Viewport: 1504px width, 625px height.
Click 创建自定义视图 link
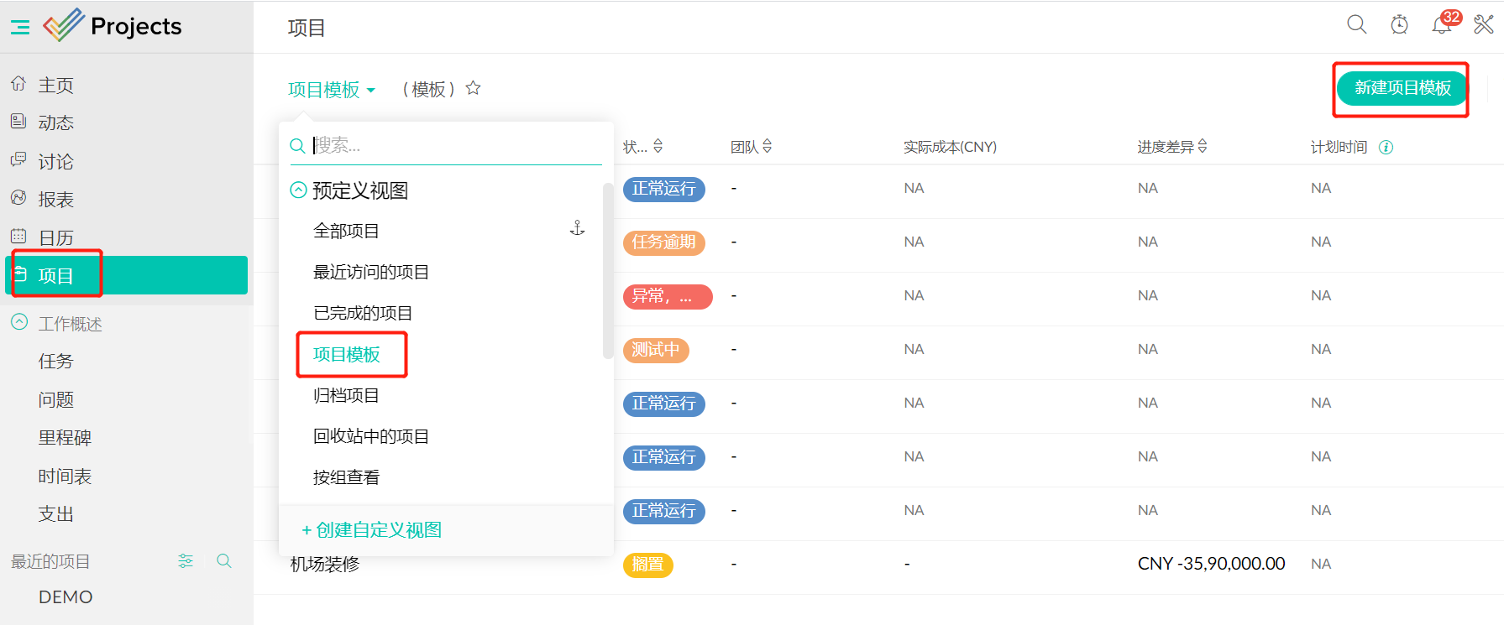click(371, 530)
